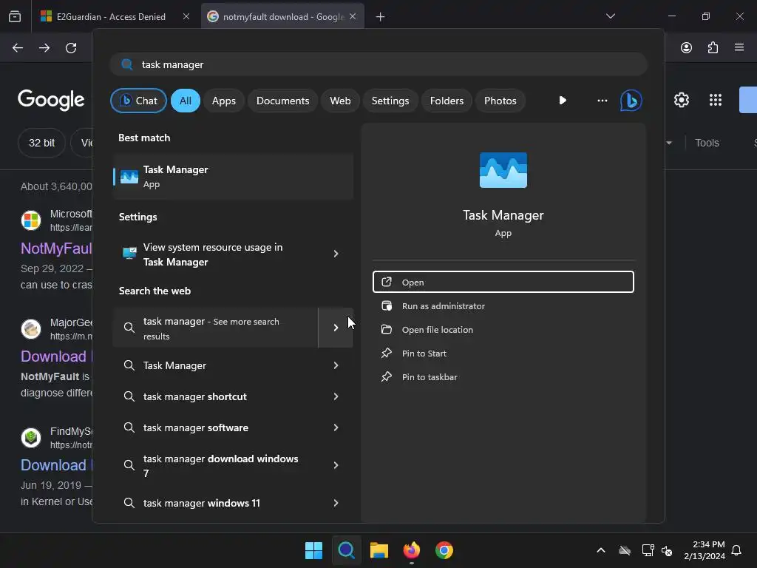
Task: Expand View system resource usage setting
Action: click(336, 254)
